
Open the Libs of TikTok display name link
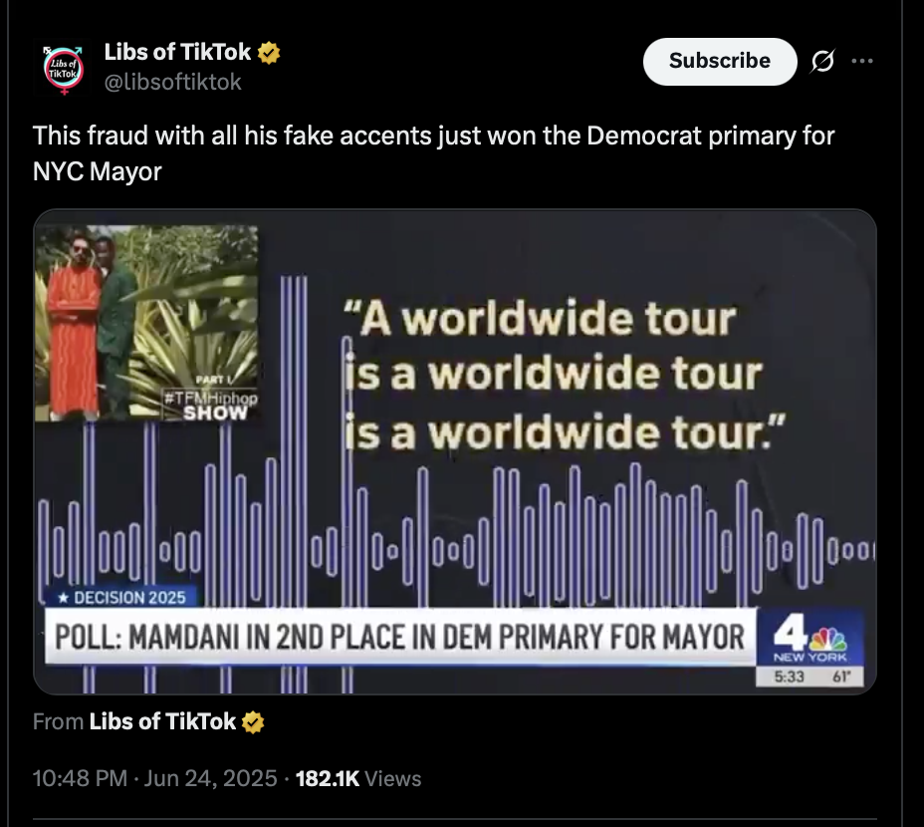point(177,53)
